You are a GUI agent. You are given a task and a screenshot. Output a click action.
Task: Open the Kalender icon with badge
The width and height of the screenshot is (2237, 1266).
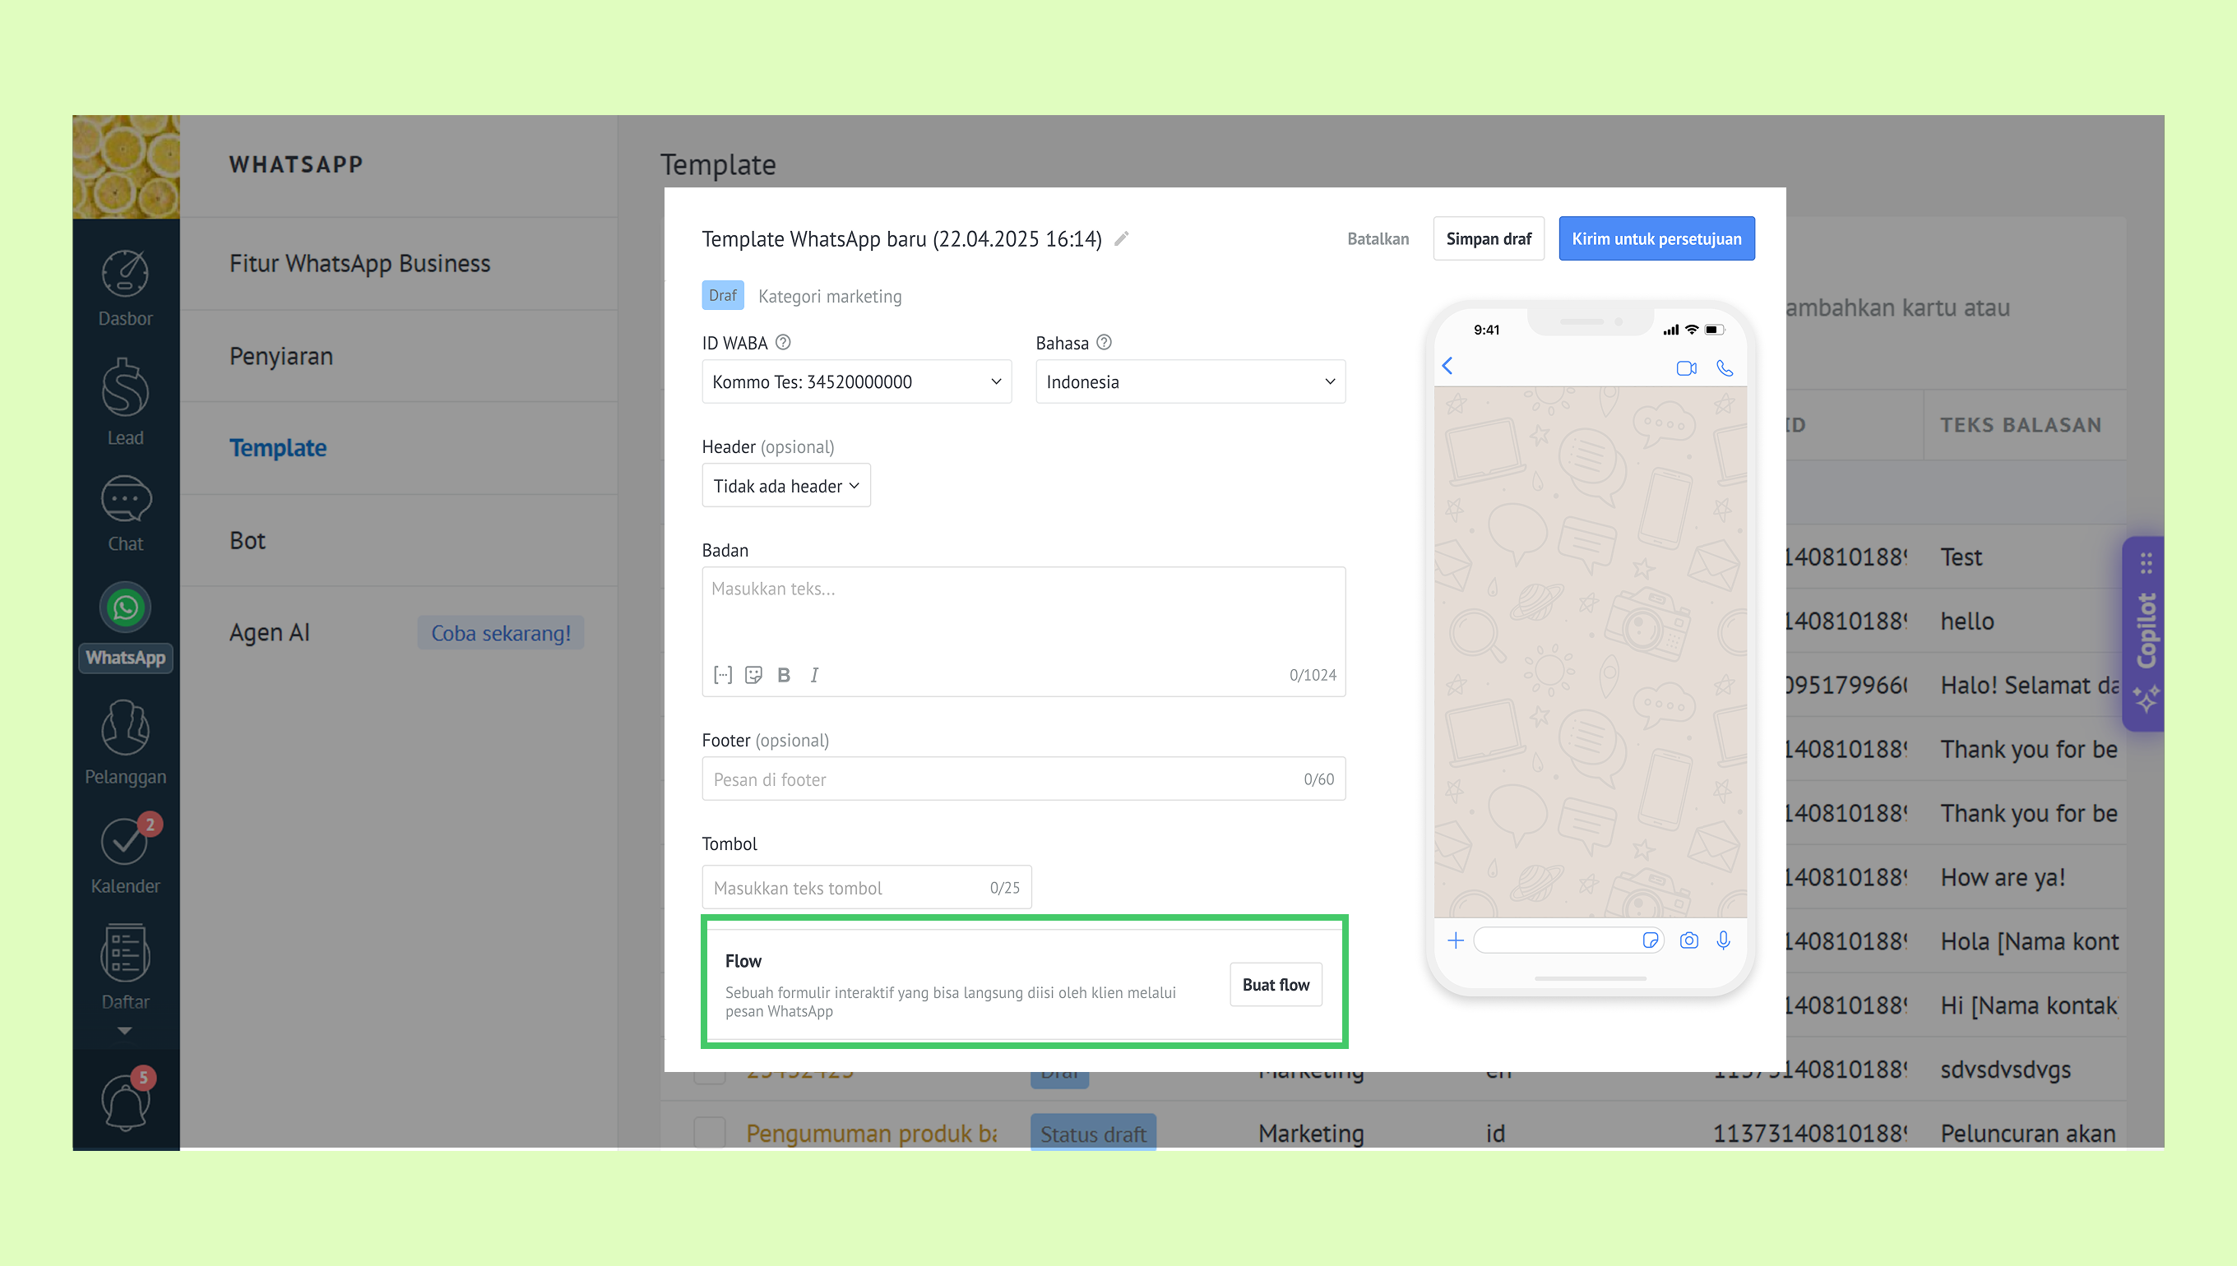click(125, 842)
